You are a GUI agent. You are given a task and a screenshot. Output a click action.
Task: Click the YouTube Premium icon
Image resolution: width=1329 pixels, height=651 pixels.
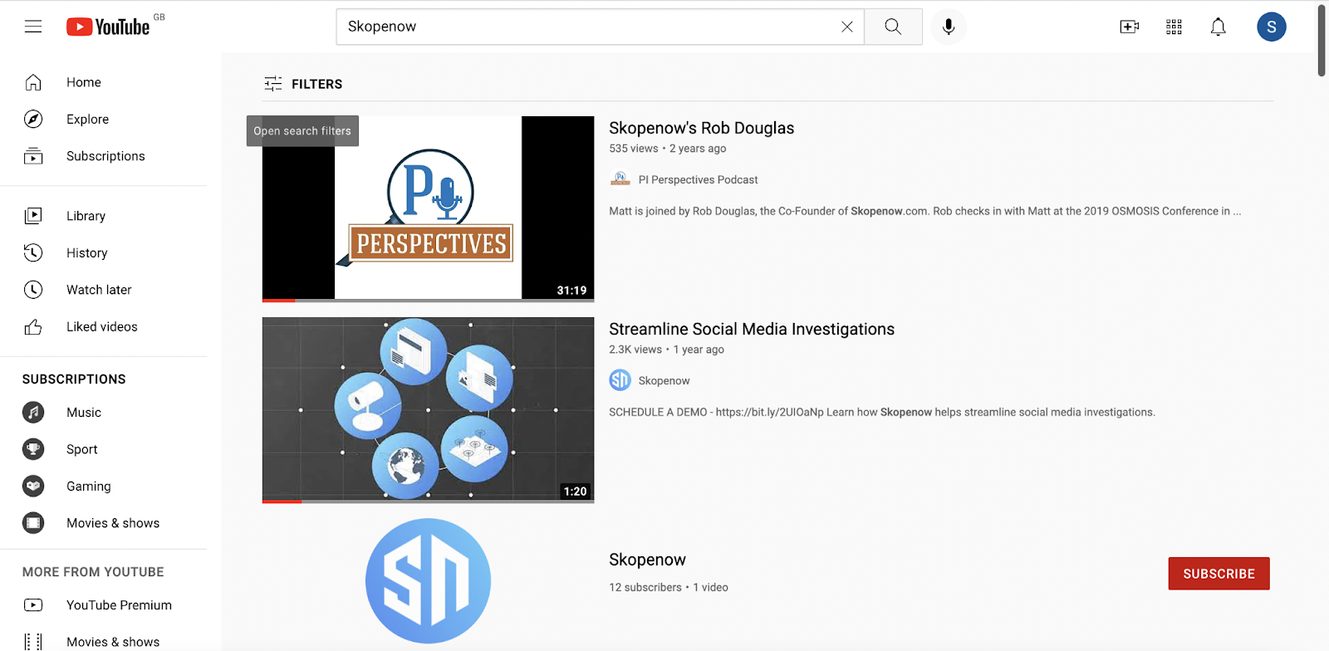33,605
